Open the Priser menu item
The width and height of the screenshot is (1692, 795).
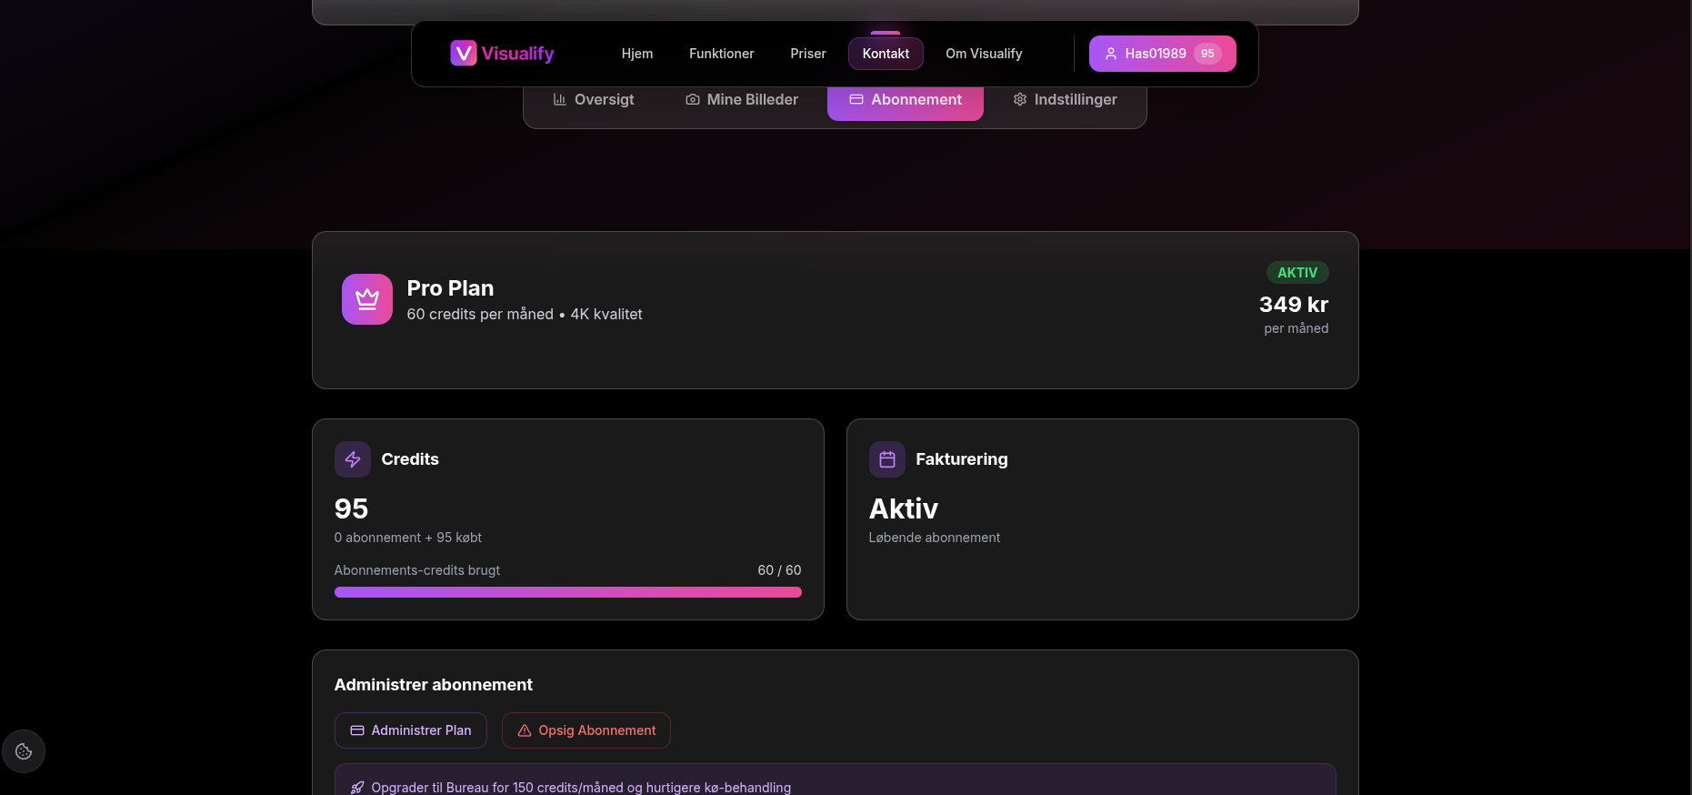pyautogui.click(x=807, y=54)
